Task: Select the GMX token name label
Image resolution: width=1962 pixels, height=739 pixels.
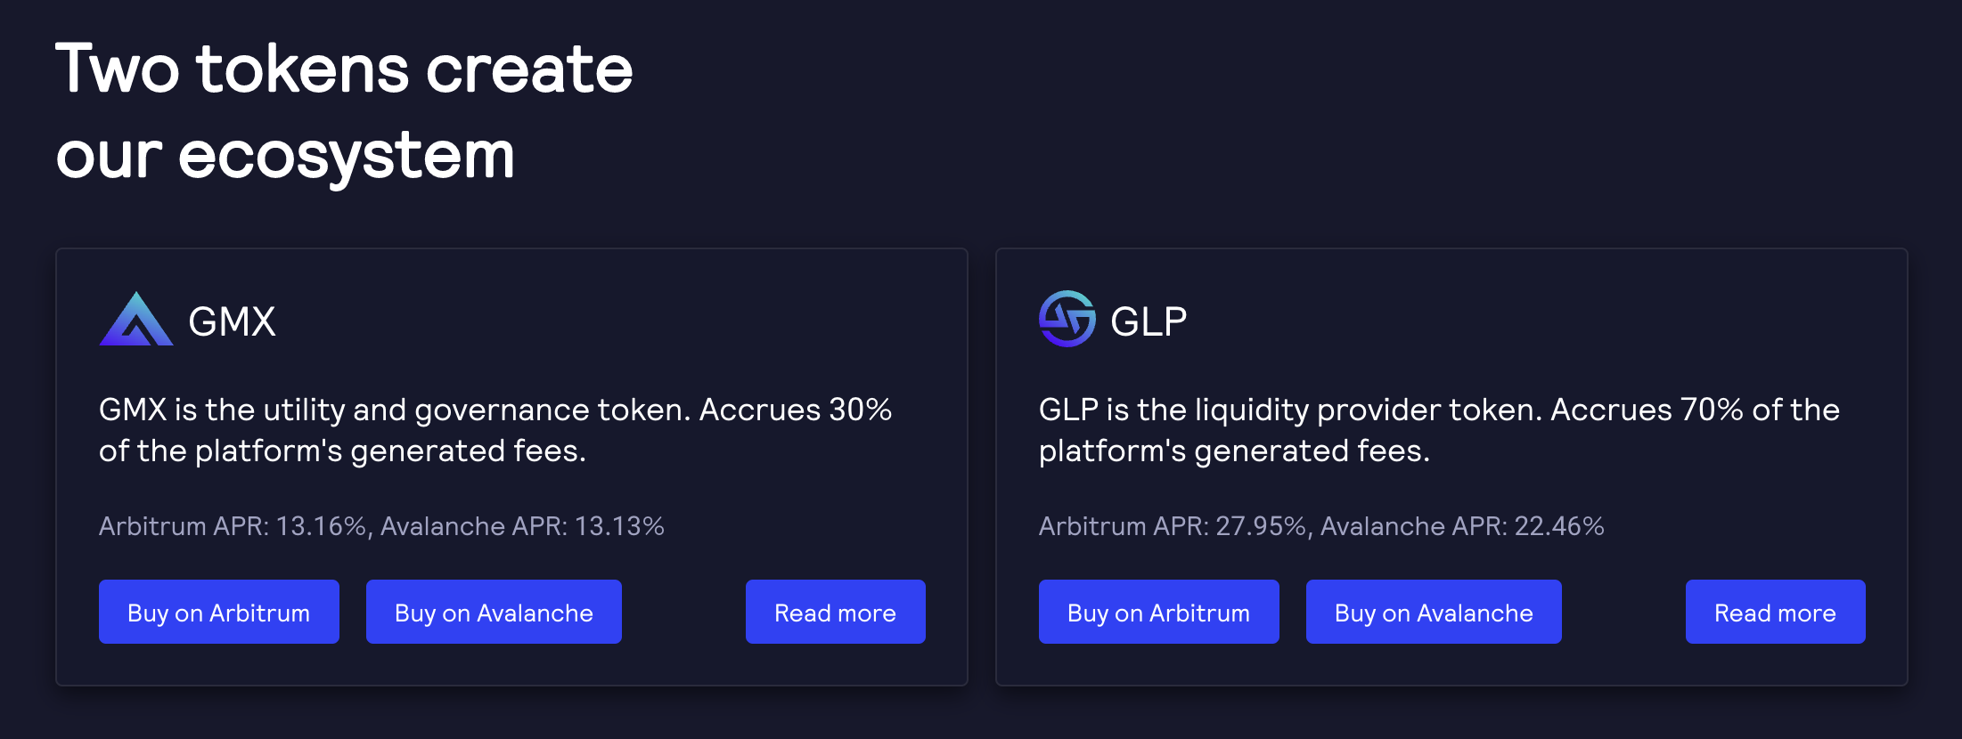Action: click(x=233, y=321)
